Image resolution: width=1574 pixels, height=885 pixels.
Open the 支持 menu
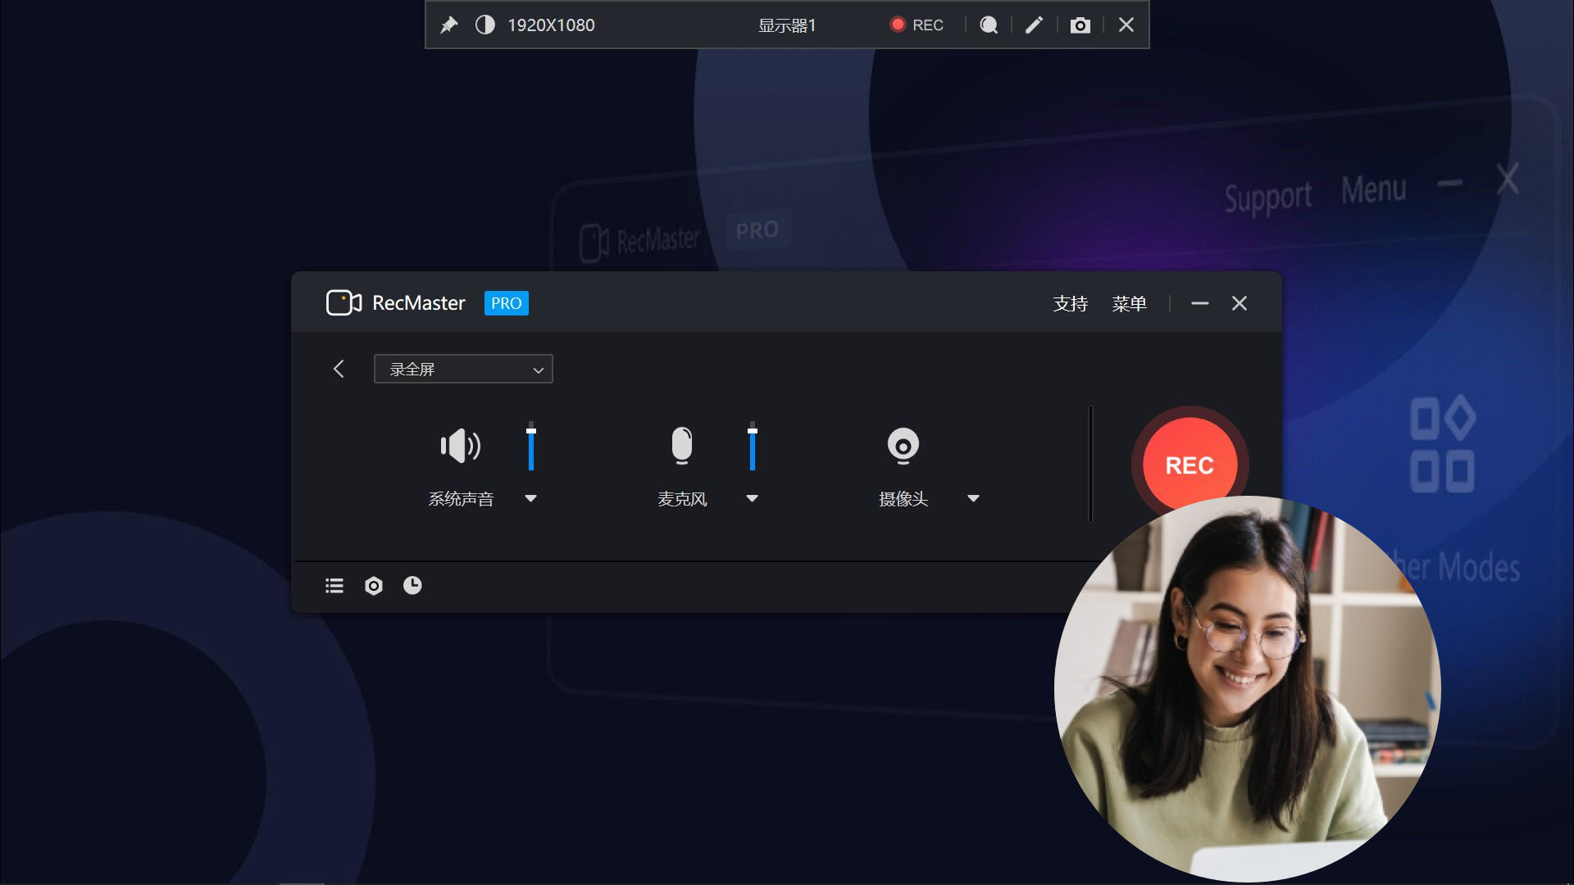(x=1070, y=304)
